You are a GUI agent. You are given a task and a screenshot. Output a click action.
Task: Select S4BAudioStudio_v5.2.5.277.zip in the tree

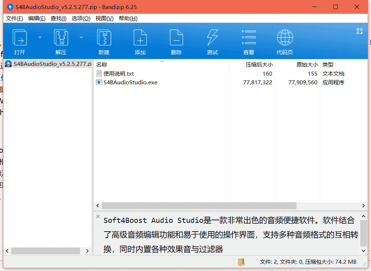click(x=48, y=64)
